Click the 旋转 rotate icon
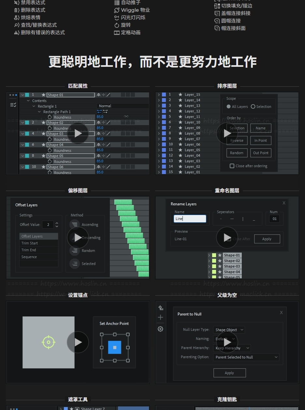The width and height of the screenshot is (305, 410). (117, 25)
